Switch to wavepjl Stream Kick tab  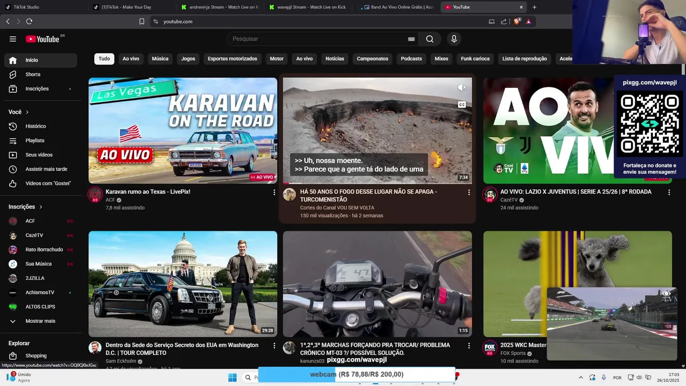(308, 7)
